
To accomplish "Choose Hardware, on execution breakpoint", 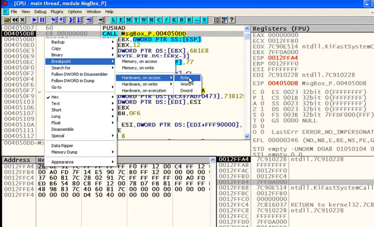I will [x=145, y=90].
